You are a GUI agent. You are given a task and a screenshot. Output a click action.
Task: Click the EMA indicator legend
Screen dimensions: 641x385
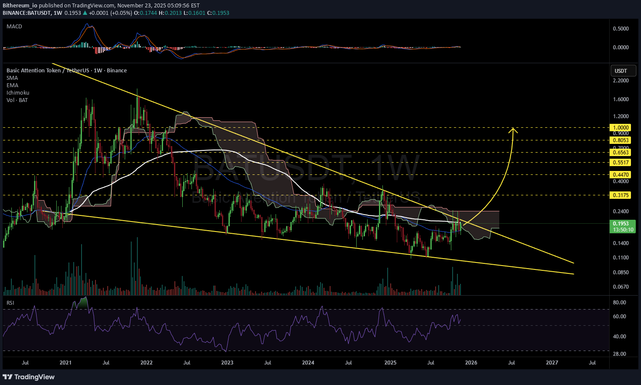12,85
